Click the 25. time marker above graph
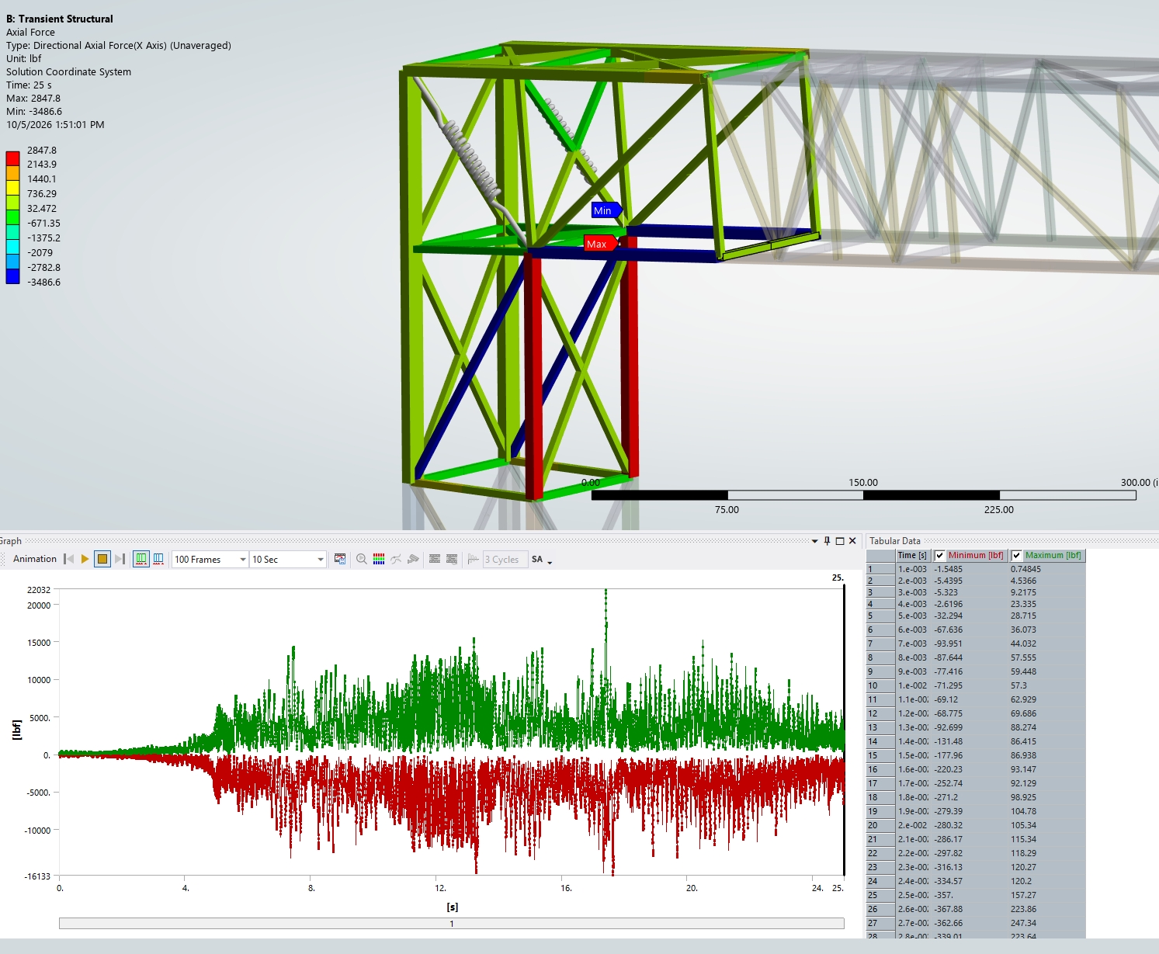Screen dimensions: 1159x954 coord(838,578)
